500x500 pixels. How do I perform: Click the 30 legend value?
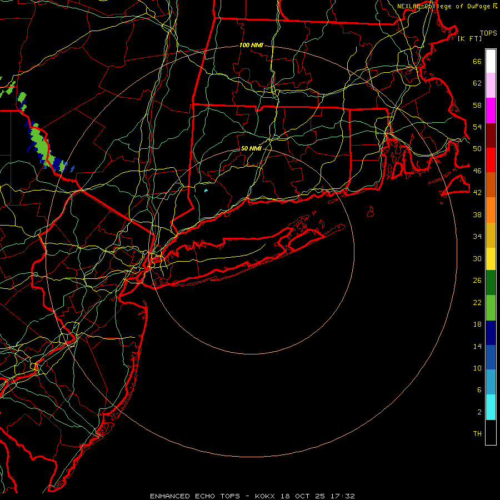click(477, 258)
